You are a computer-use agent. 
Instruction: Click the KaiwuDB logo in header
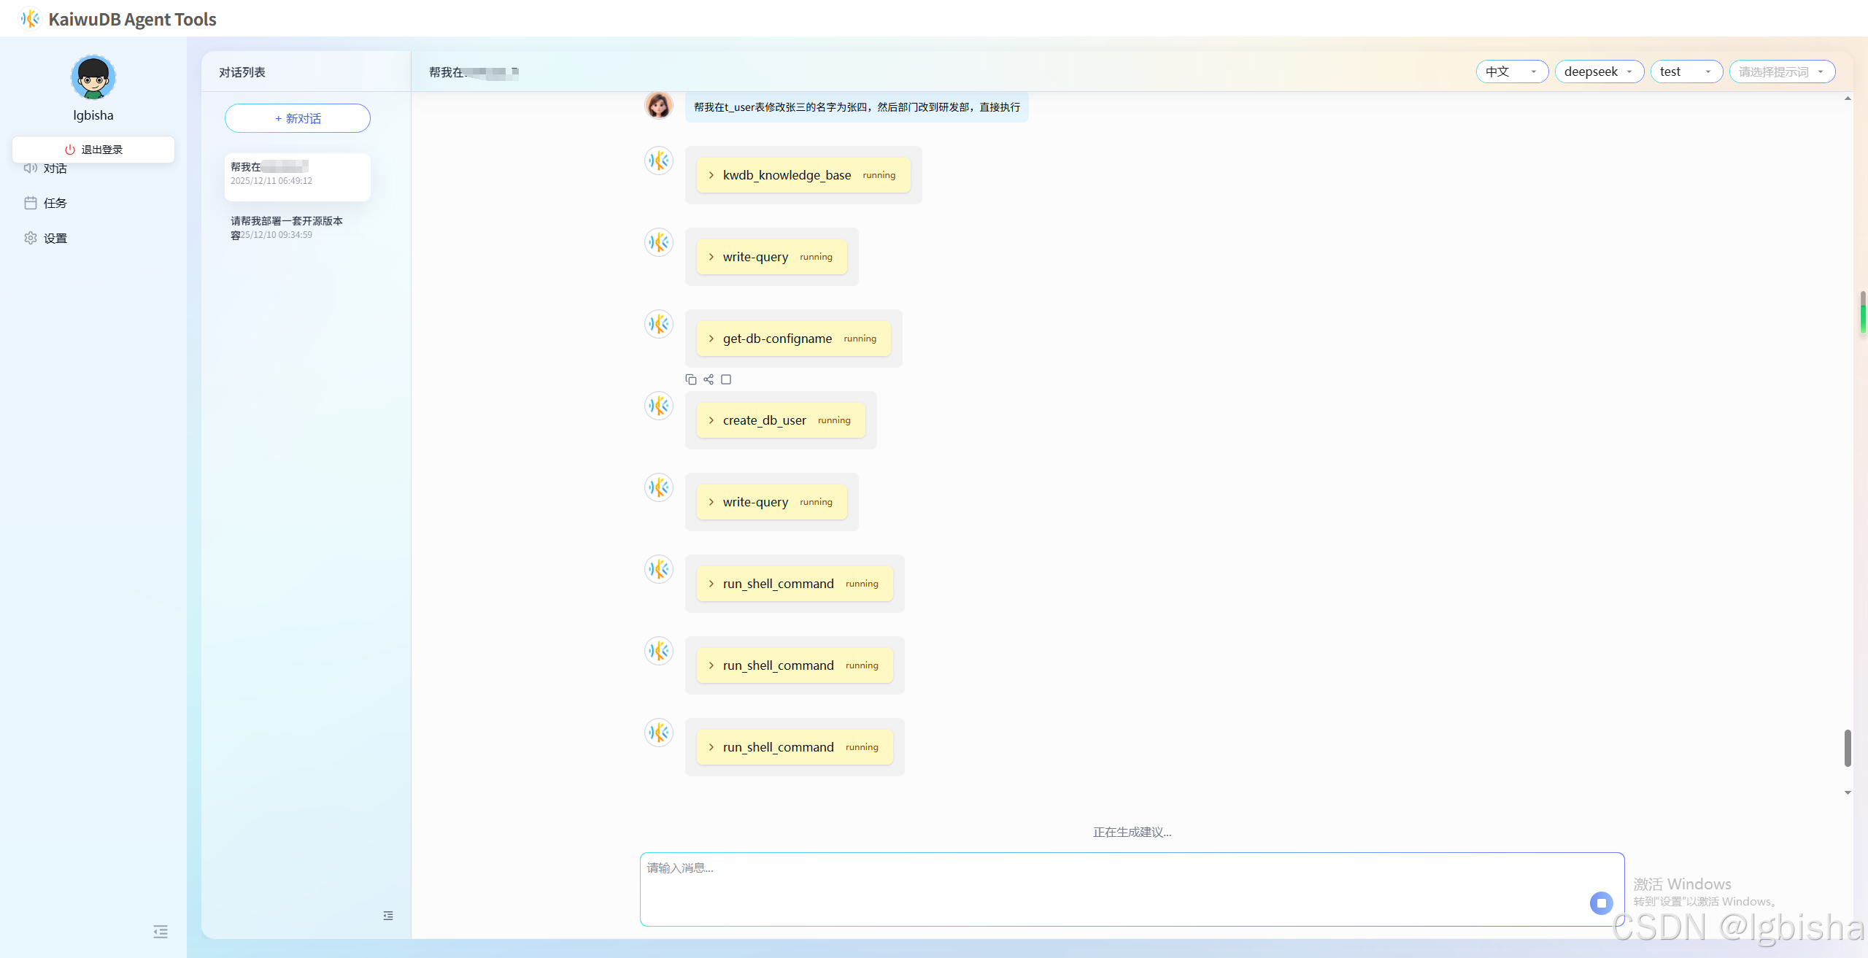point(30,19)
